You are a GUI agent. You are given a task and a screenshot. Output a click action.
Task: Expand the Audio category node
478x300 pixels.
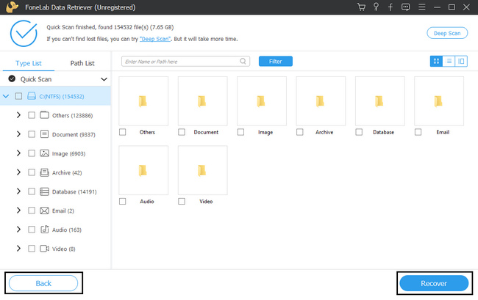(x=18, y=230)
